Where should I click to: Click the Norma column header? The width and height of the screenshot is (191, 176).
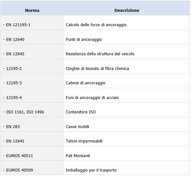pos(32,8)
